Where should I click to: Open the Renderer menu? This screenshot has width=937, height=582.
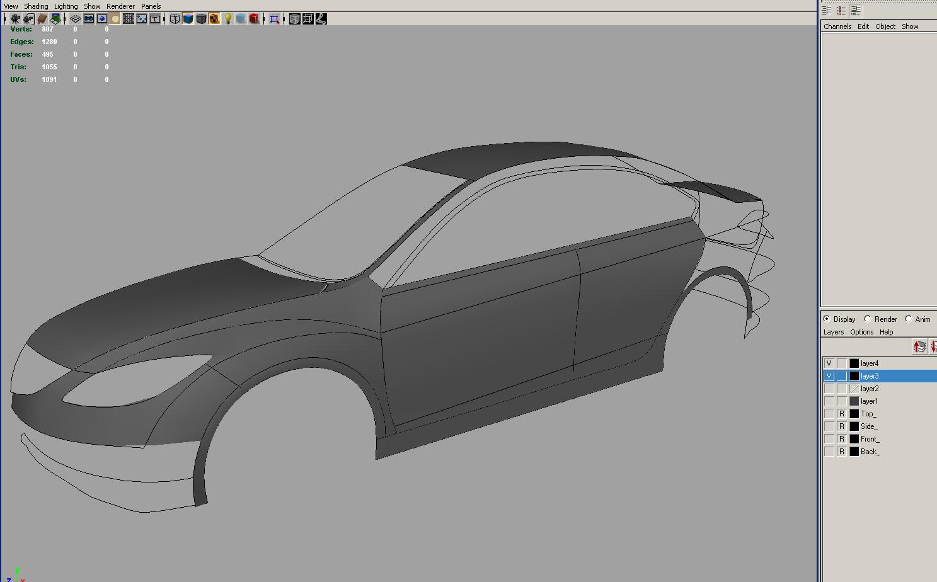(x=120, y=6)
